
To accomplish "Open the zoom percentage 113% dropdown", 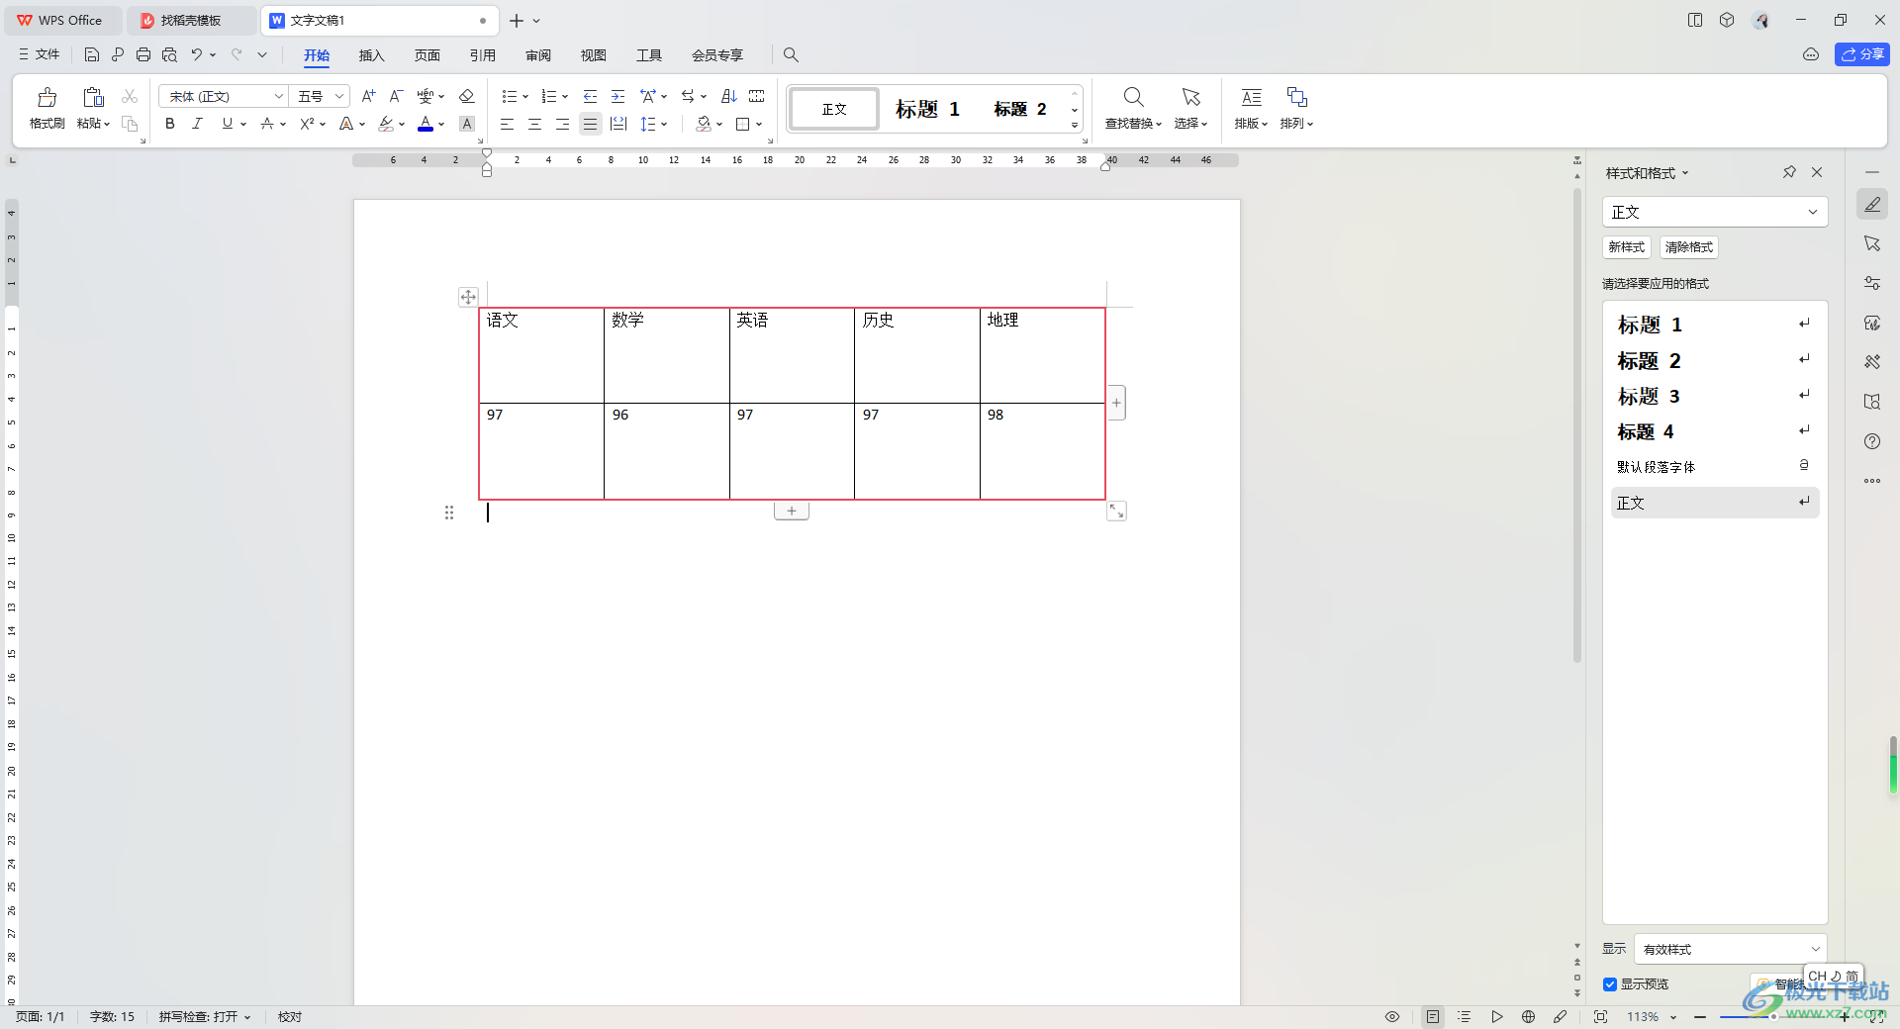I will pos(1652,1016).
